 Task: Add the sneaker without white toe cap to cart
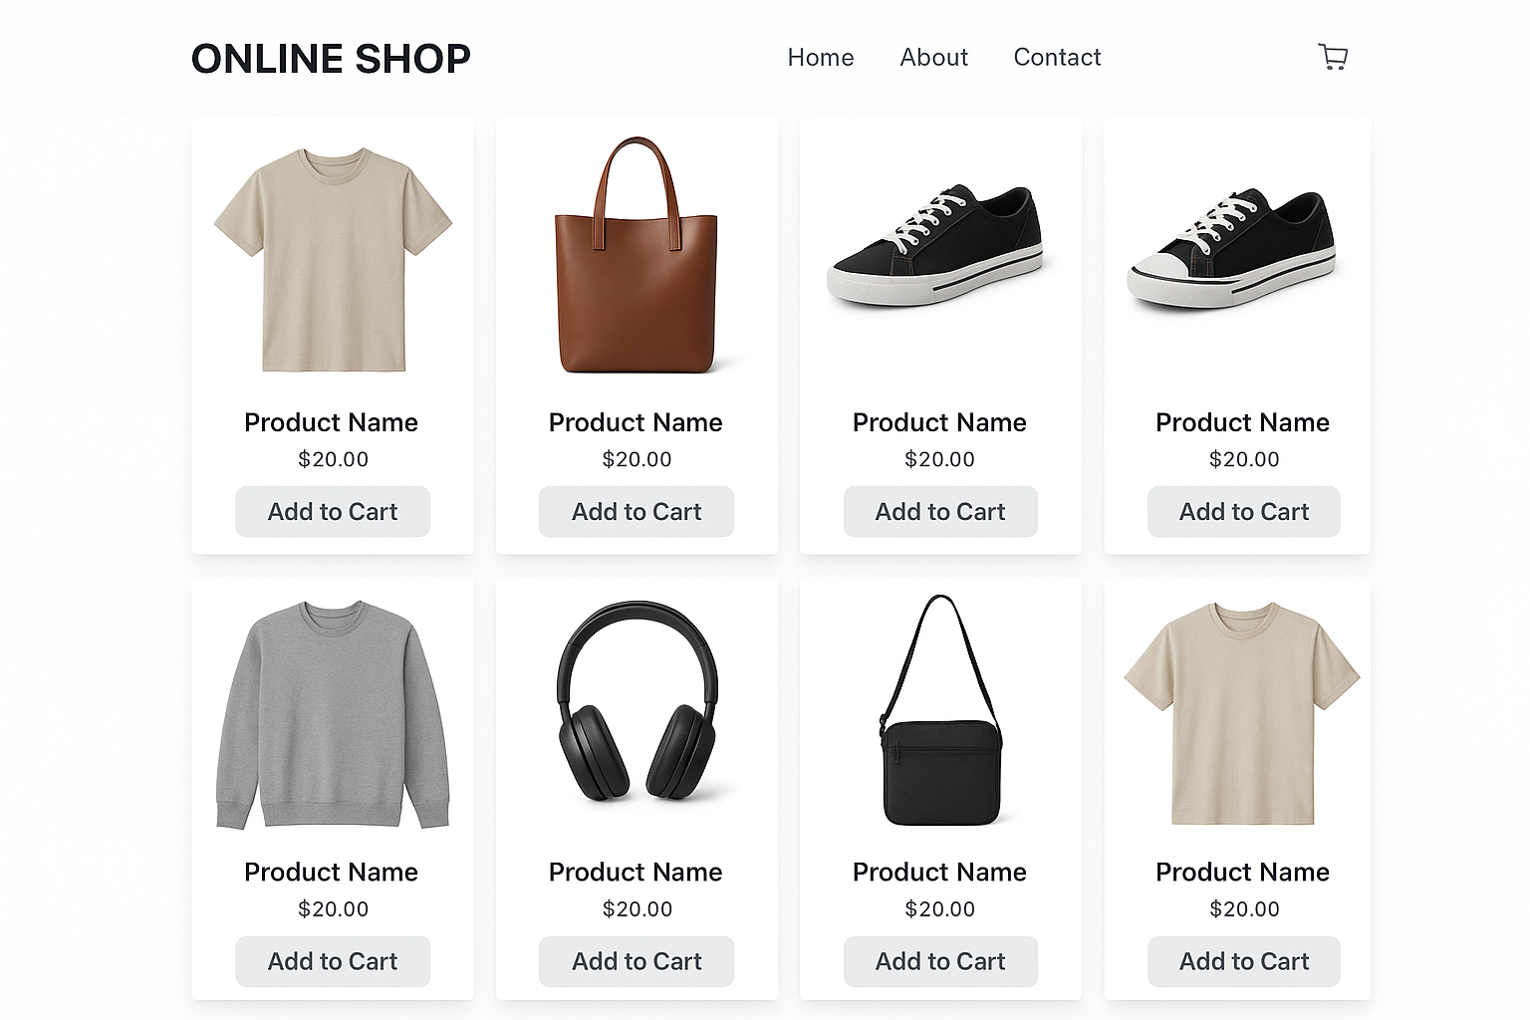click(x=940, y=512)
